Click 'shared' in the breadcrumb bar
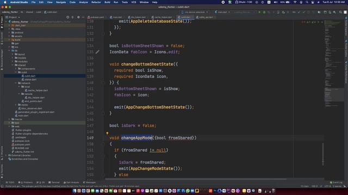 [x=29, y=12]
